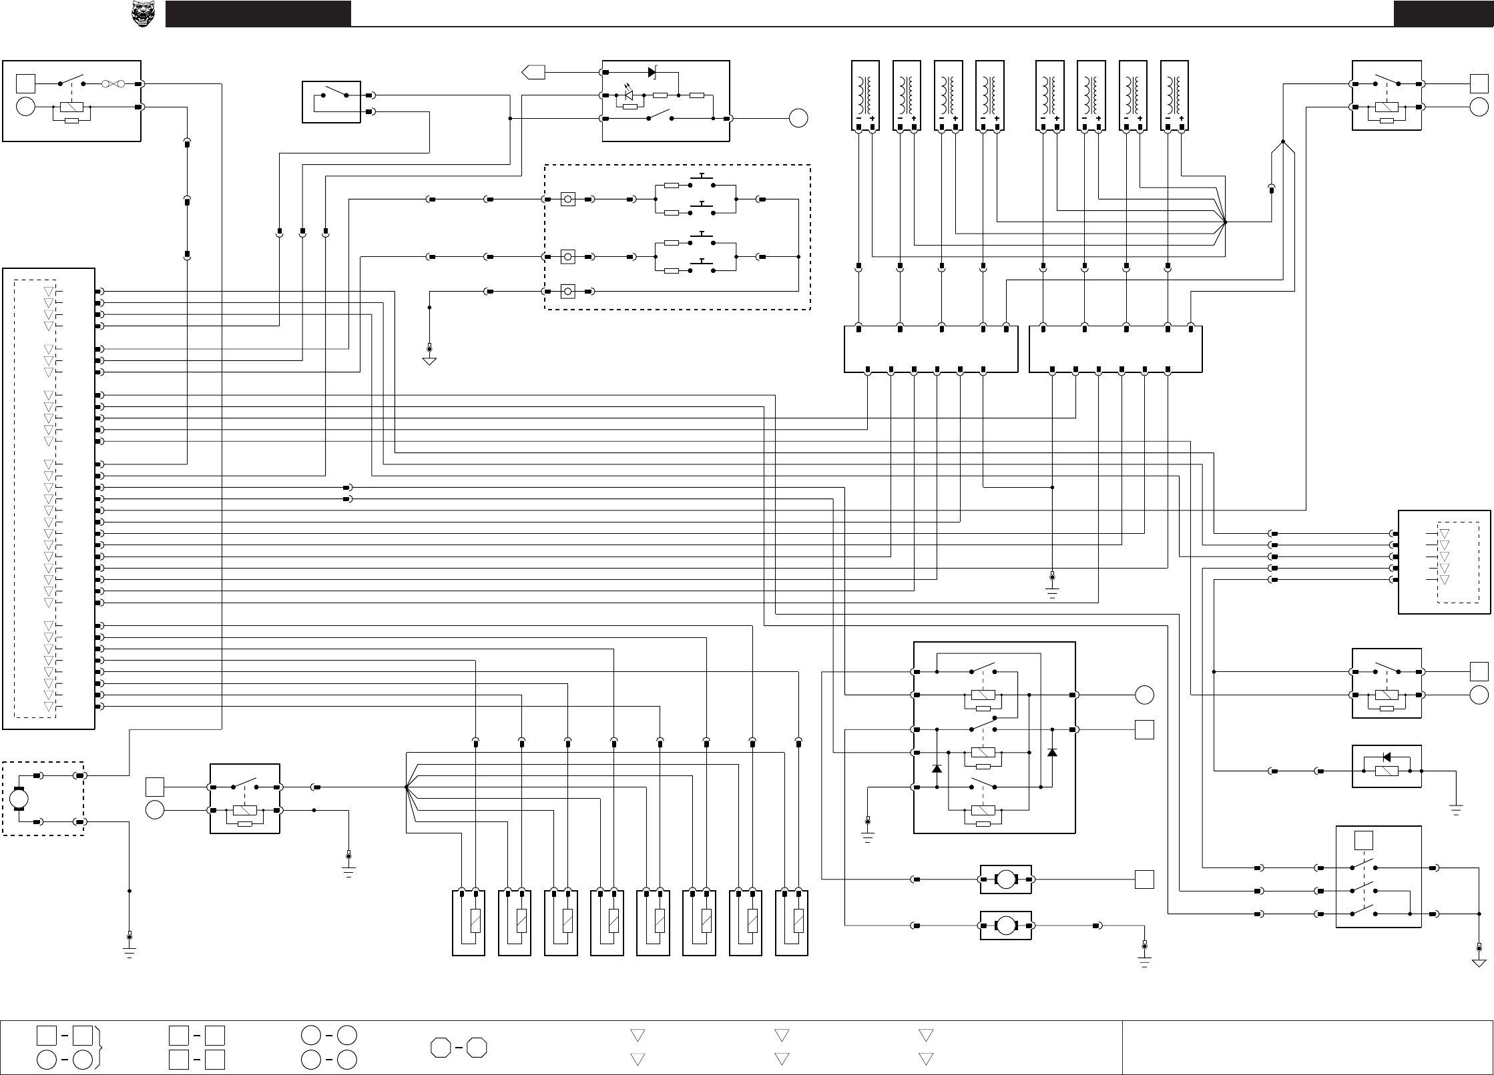Click square terminal right of triple relay module

tap(1144, 730)
